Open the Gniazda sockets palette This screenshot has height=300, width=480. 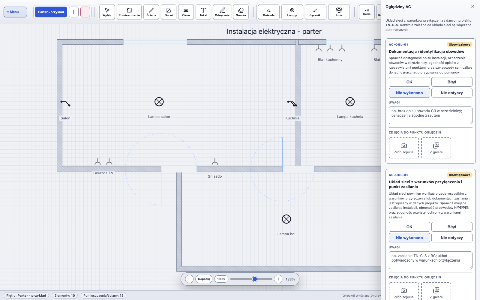point(269,12)
